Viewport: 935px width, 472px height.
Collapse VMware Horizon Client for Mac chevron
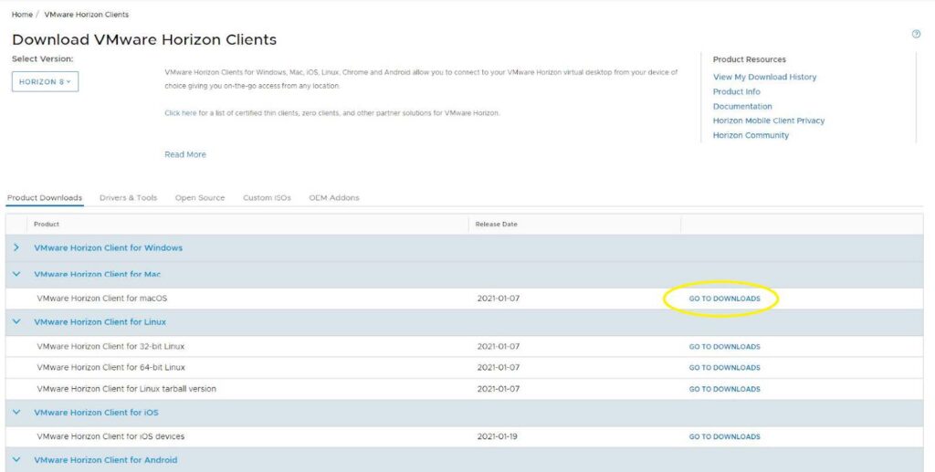[x=16, y=274]
